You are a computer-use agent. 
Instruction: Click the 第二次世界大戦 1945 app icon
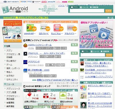(x=25, y=71)
